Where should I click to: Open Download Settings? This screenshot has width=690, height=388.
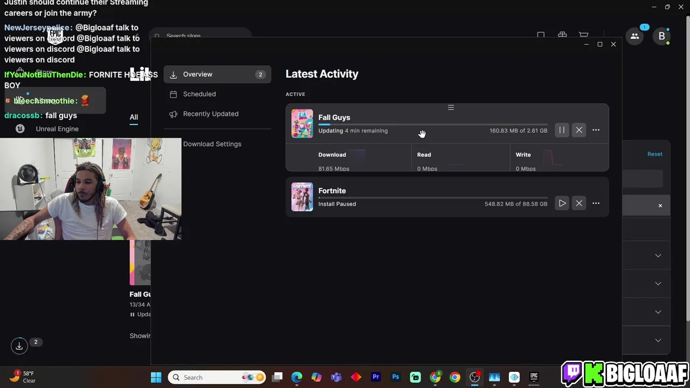(x=212, y=144)
